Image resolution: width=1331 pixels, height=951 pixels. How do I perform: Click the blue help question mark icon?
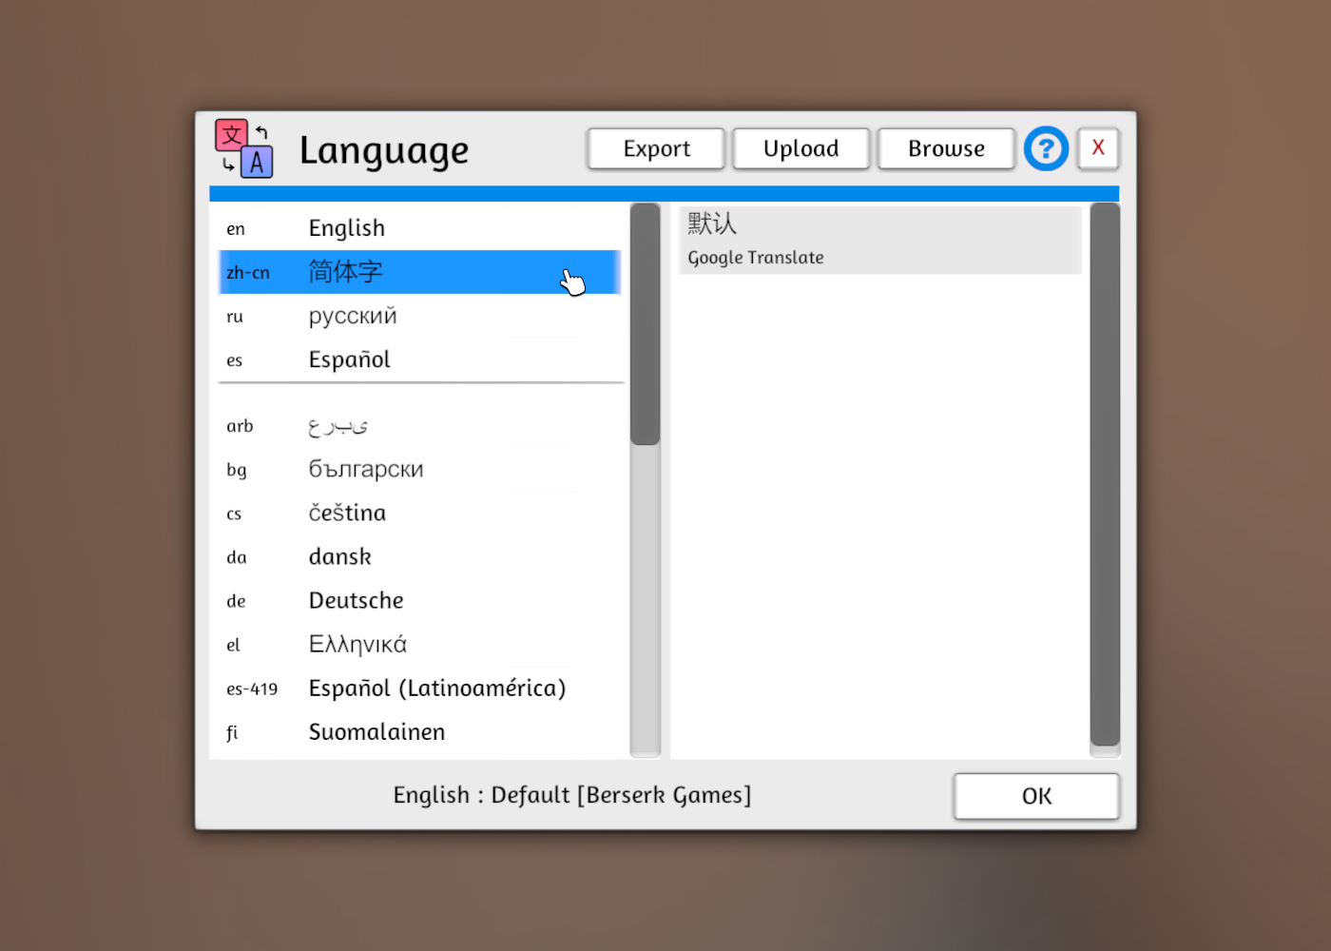[1046, 149]
